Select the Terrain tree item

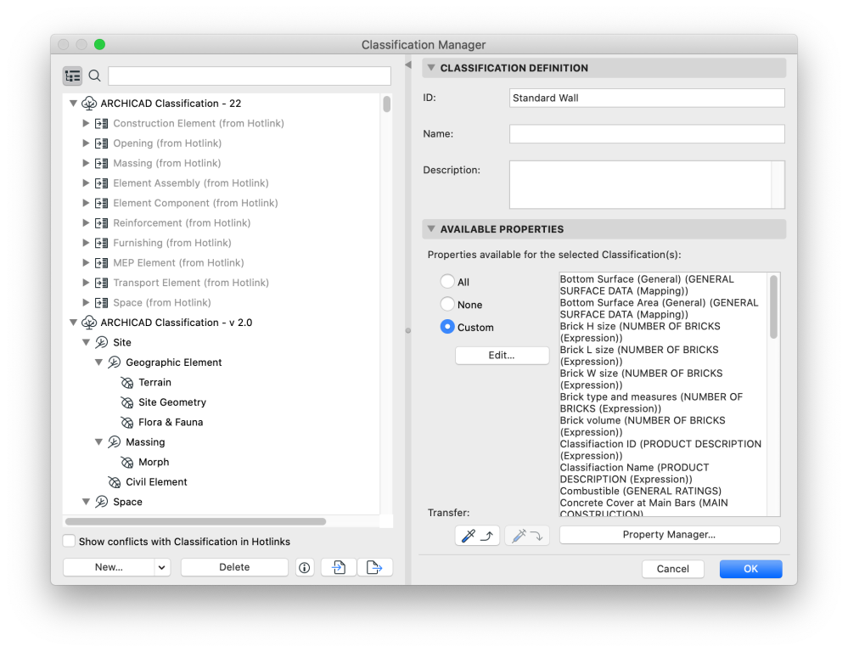point(154,383)
